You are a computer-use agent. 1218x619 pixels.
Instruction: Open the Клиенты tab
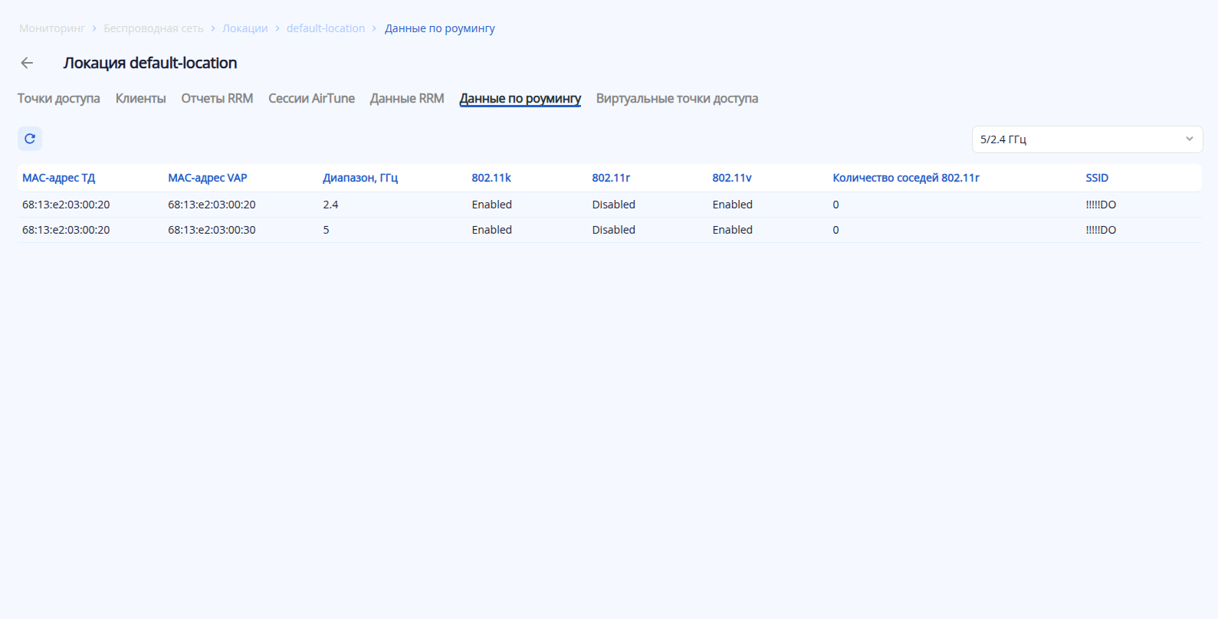pos(140,99)
